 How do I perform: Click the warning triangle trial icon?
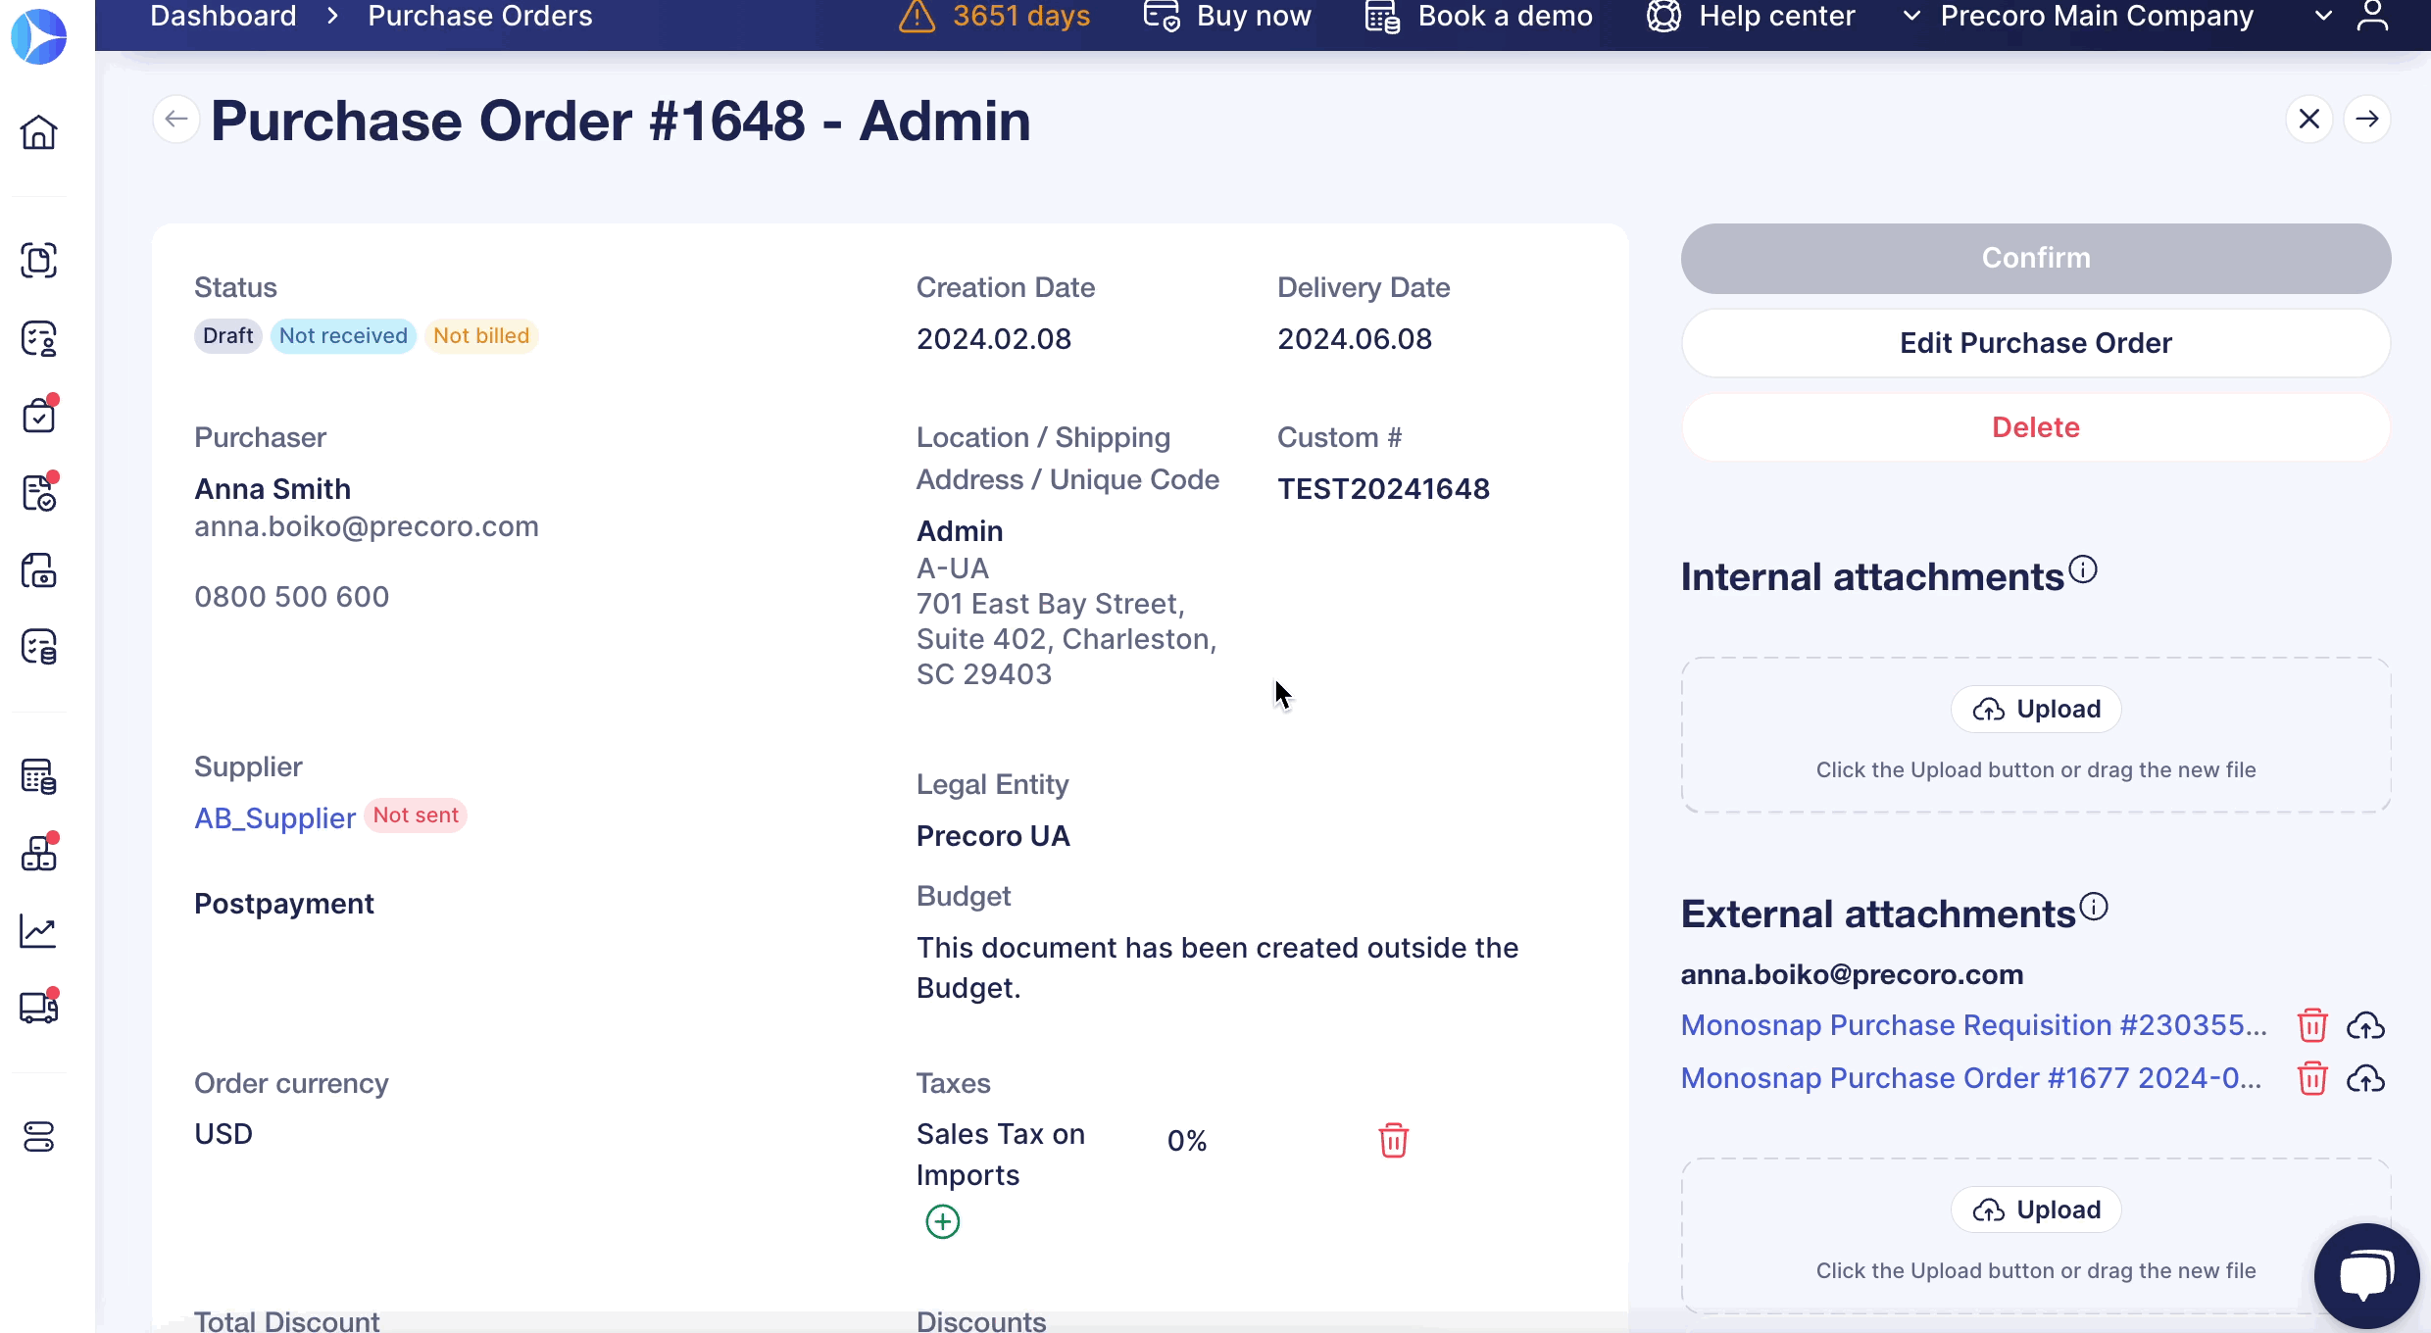click(x=917, y=17)
